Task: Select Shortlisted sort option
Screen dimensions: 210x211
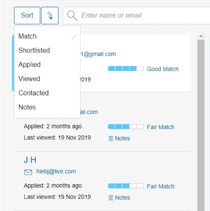Action: pos(47,50)
